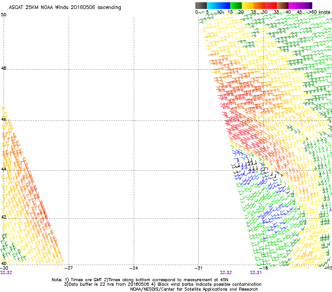Click the longitude label '-27'

[69, 268]
